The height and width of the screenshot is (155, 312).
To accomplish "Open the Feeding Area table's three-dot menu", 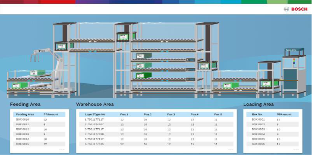I will point(62,149).
